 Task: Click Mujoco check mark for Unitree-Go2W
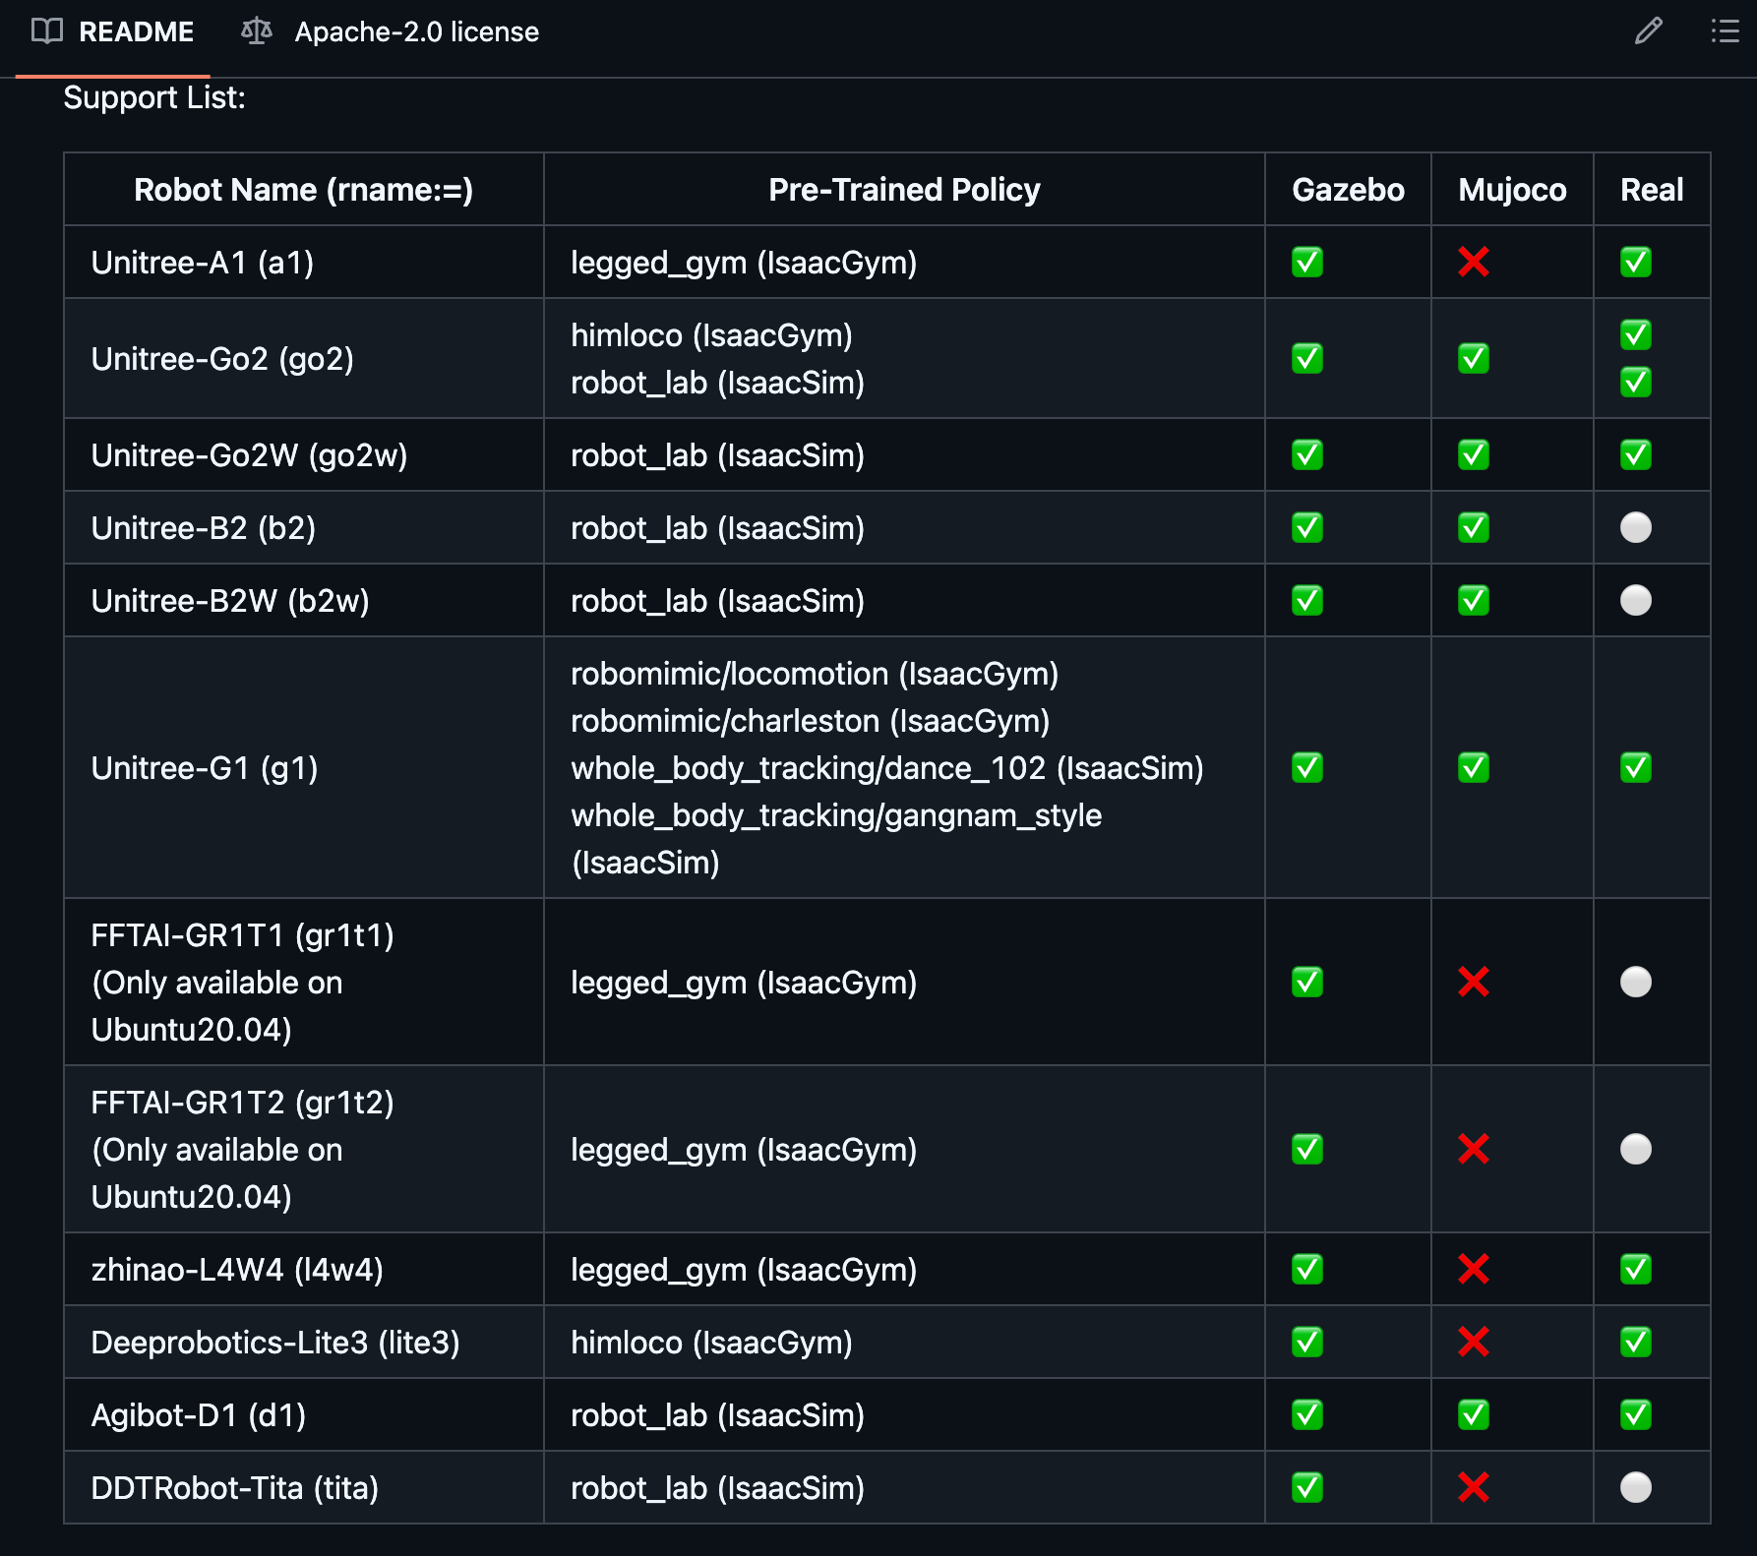point(1474,455)
